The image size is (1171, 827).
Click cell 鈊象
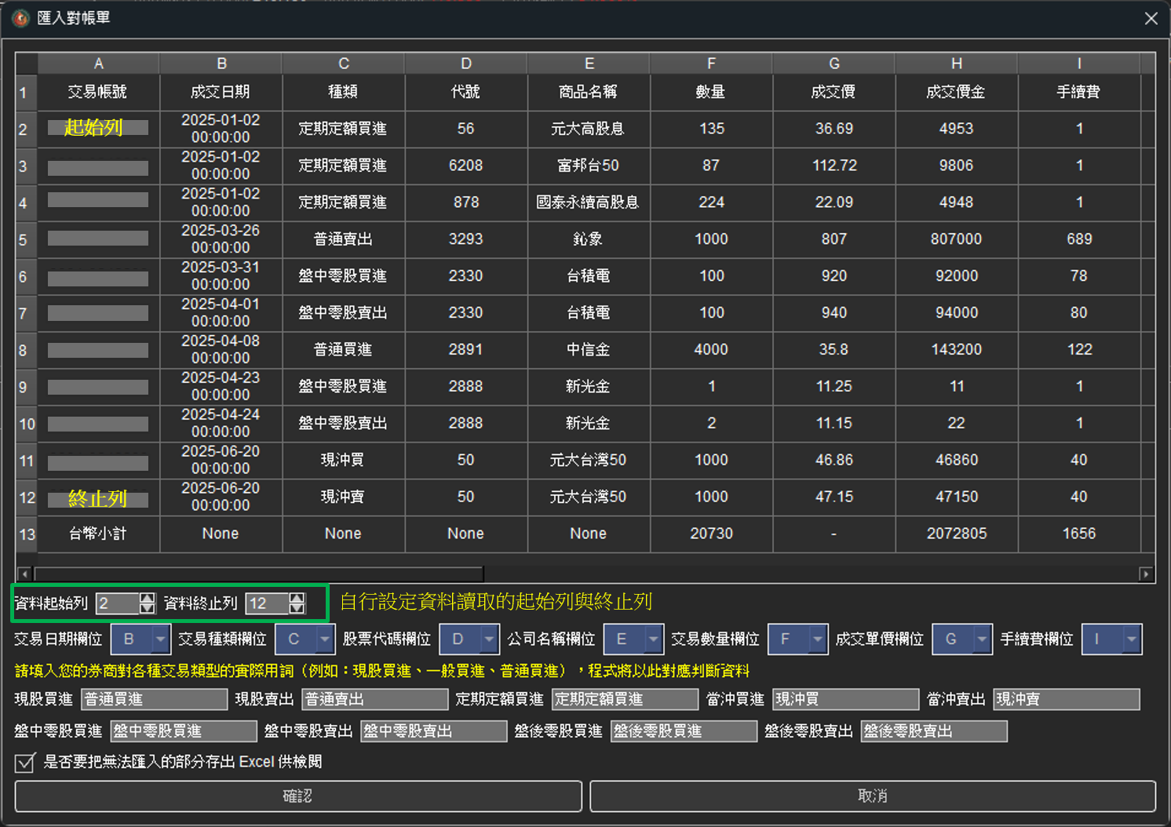(589, 239)
